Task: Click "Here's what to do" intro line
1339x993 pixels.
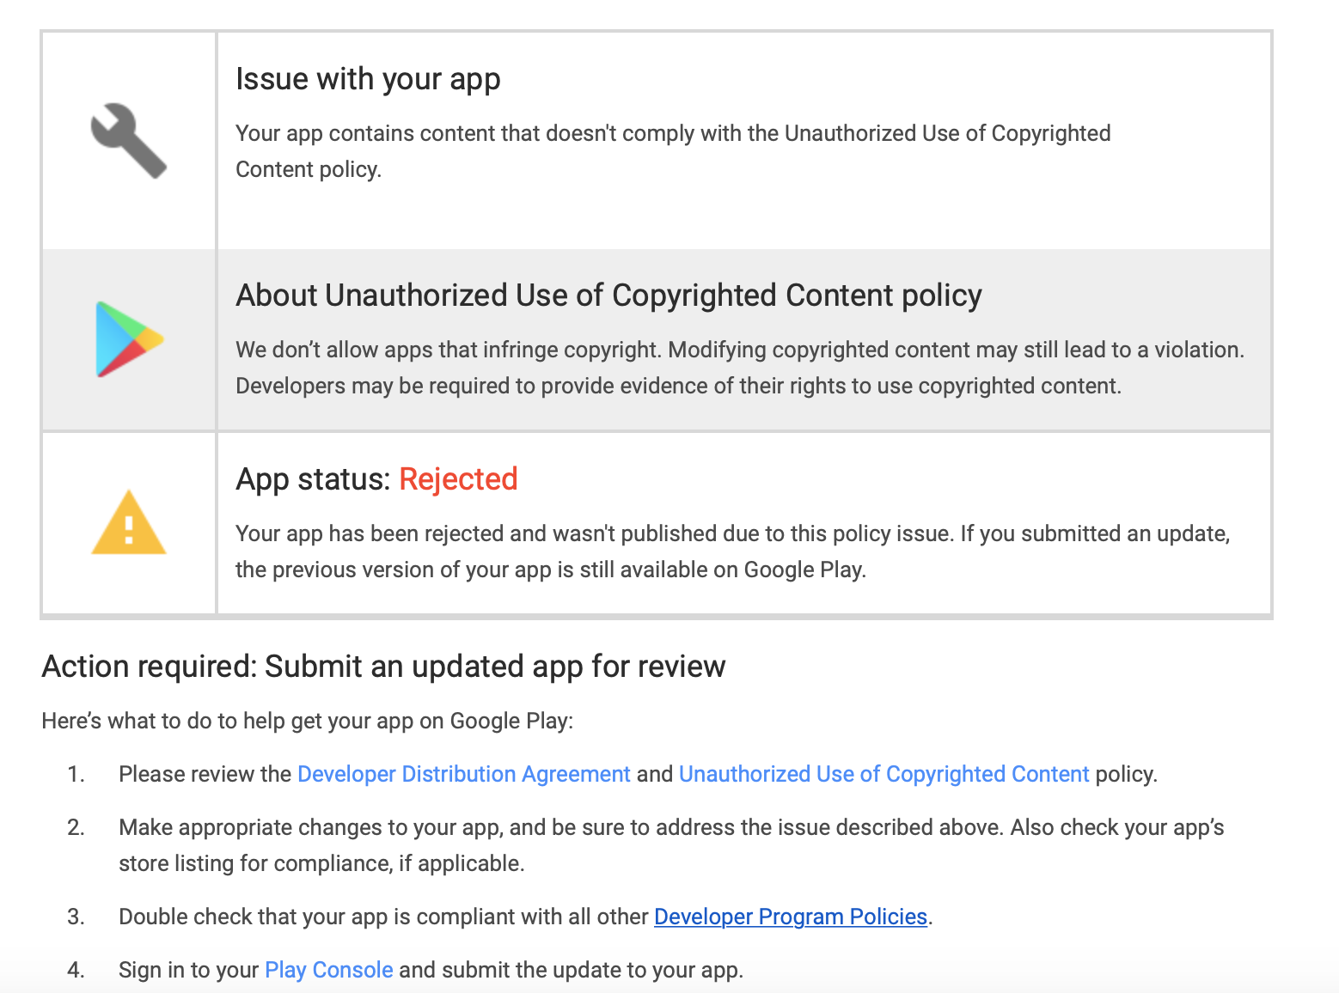Action: pos(307,721)
